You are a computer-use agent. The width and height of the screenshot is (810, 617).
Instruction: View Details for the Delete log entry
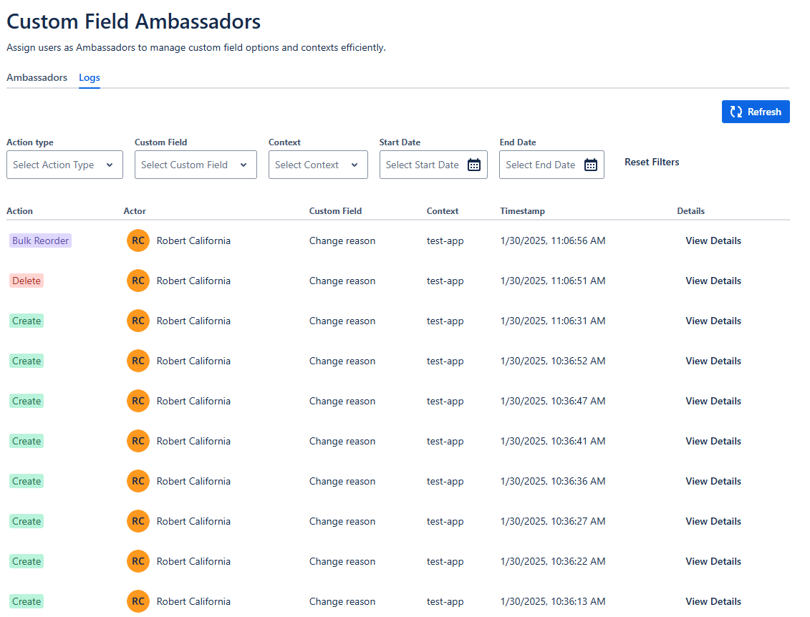(713, 281)
